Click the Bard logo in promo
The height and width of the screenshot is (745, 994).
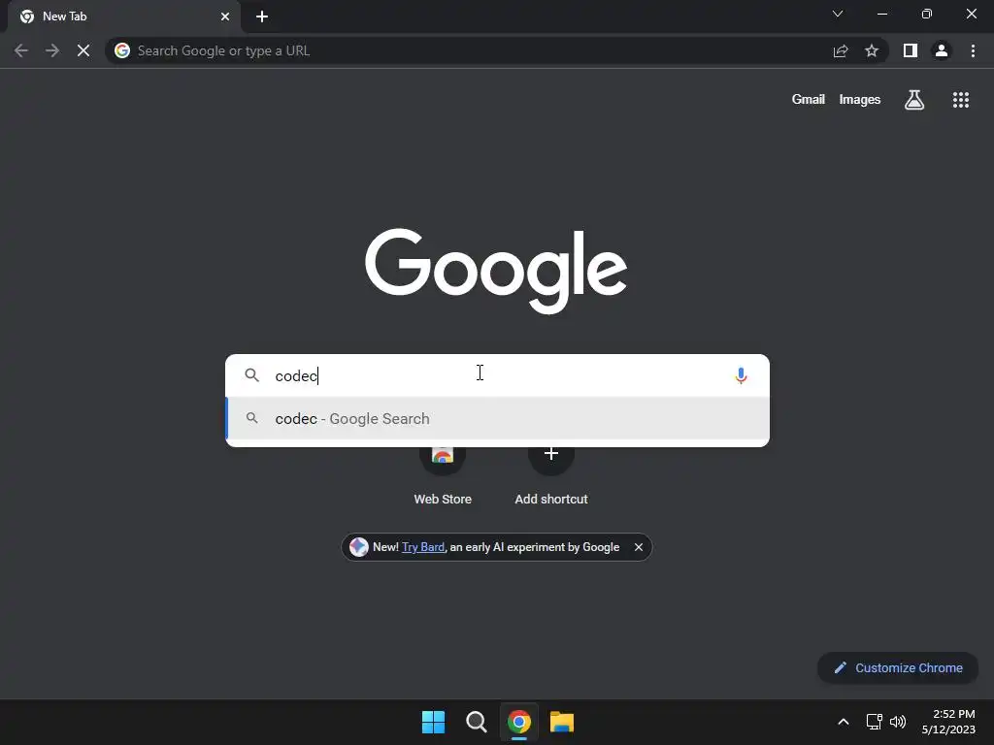point(359,547)
